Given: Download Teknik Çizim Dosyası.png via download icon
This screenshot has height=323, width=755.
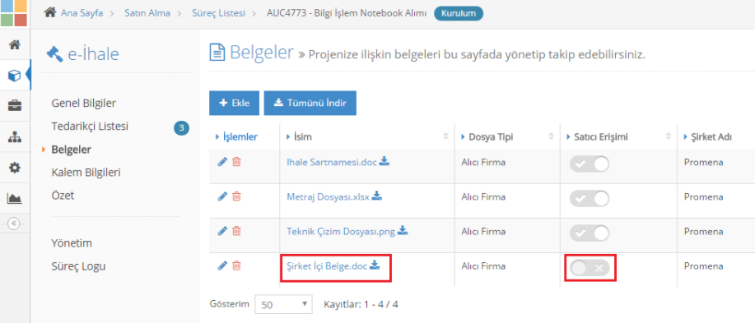Looking at the screenshot, I should [x=403, y=231].
